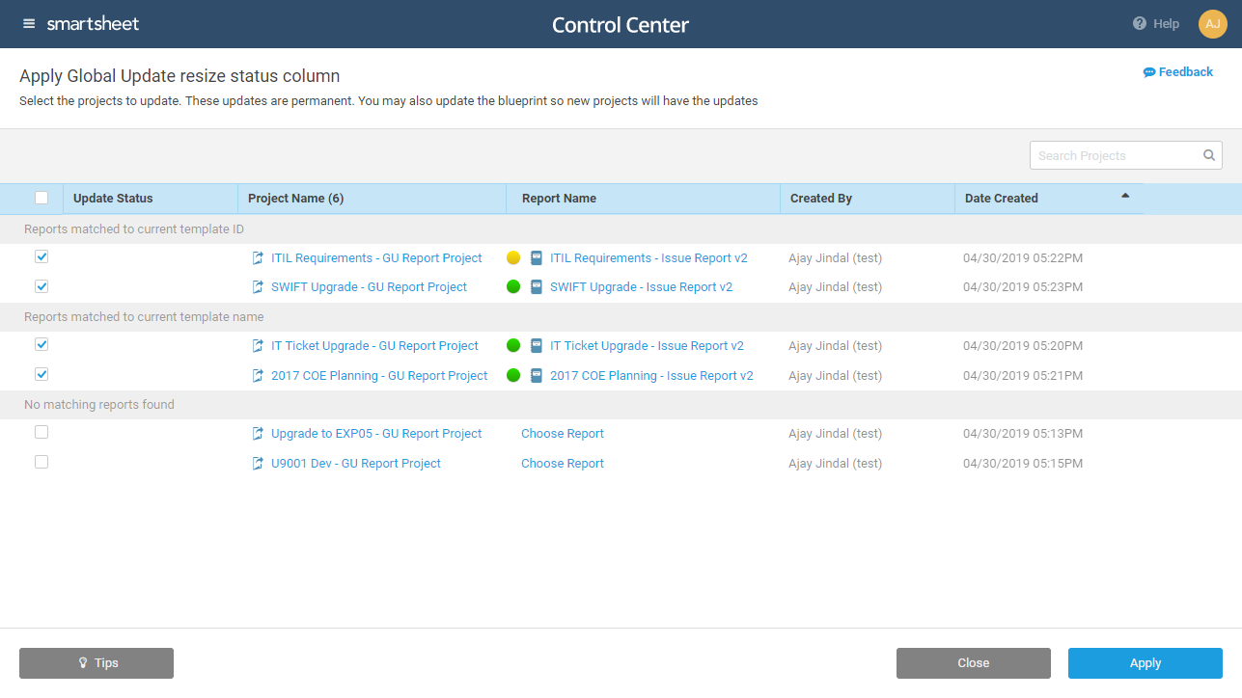This screenshot has width=1242, height=698.
Task: Open SWIFT Upgrade - GU Report Project link
Action: (x=369, y=287)
